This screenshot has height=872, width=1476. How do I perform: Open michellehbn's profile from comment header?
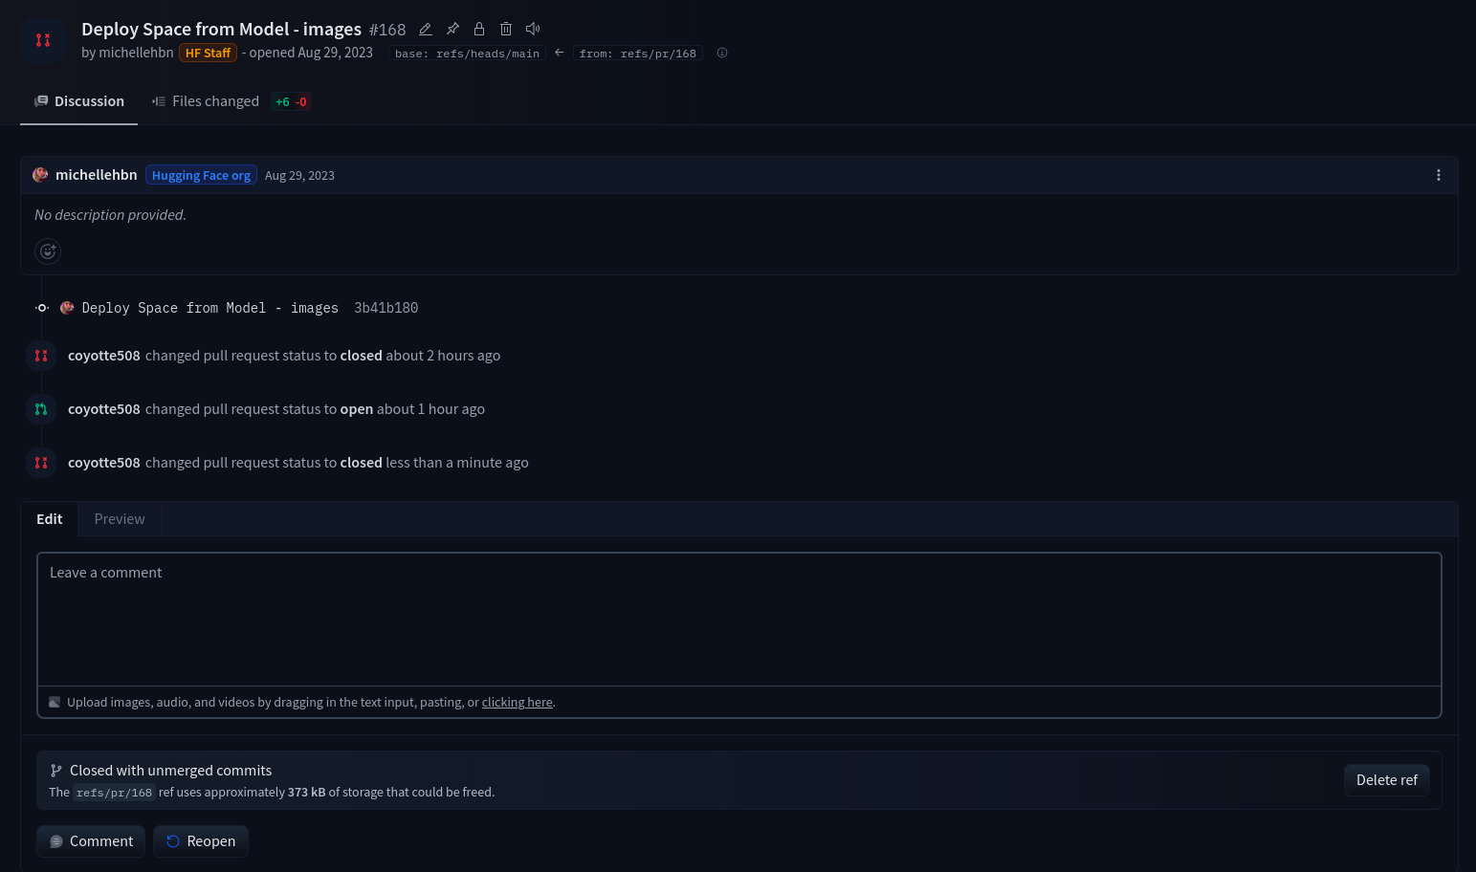96,175
